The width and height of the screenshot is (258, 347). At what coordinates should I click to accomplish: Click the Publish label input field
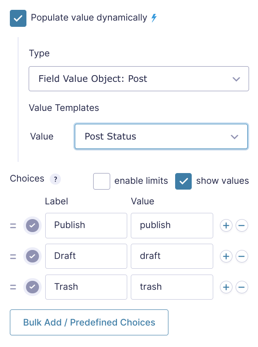click(x=86, y=225)
